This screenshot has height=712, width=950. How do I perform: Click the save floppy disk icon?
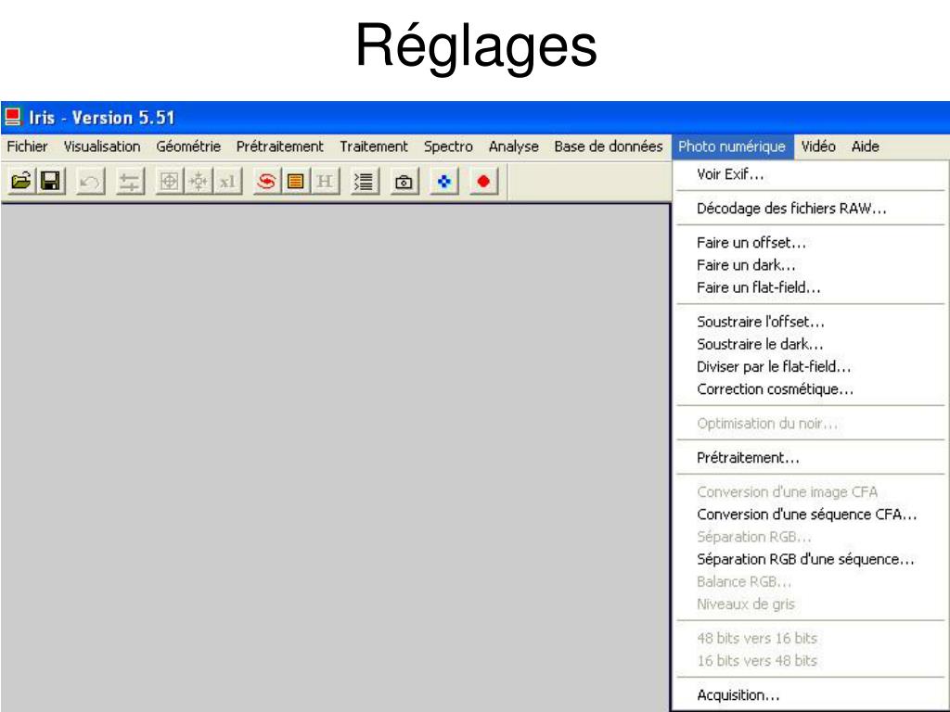pos(50,181)
